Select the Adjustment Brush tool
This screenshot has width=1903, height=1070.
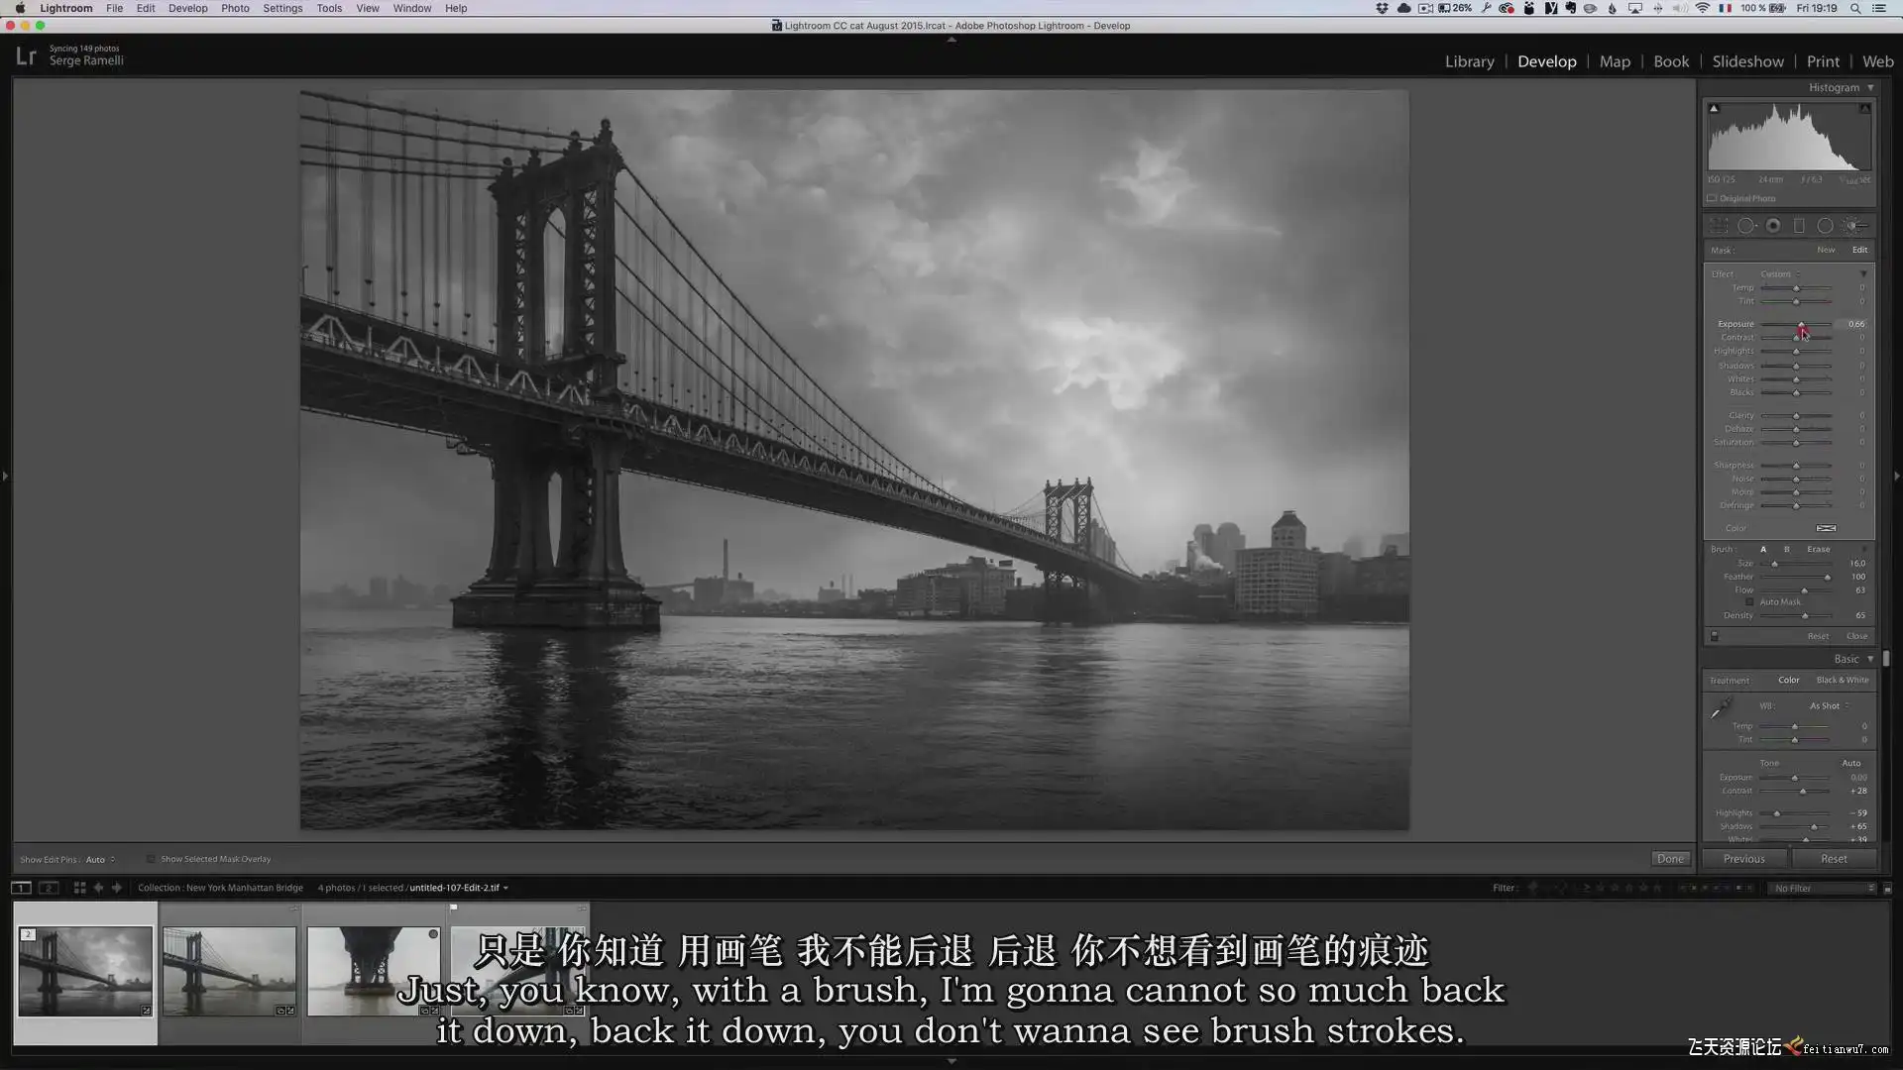[1853, 226]
